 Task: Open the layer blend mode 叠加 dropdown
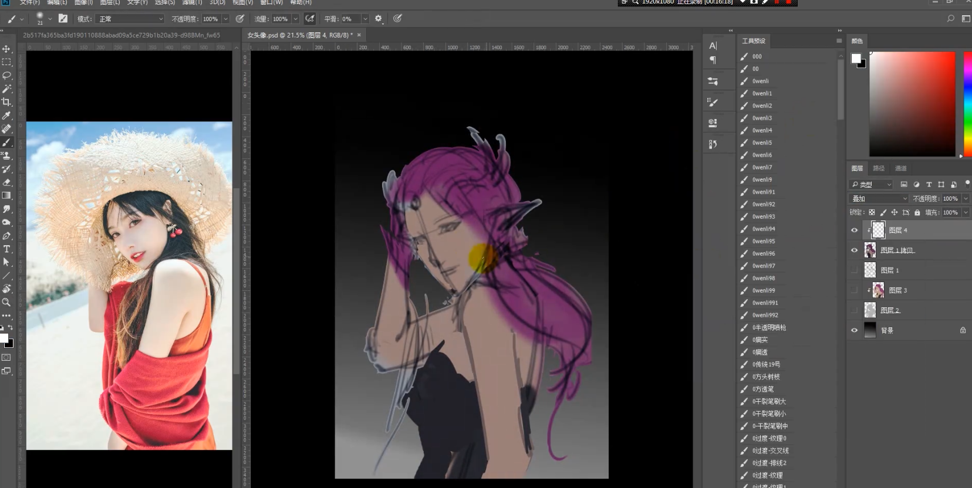point(879,199)
